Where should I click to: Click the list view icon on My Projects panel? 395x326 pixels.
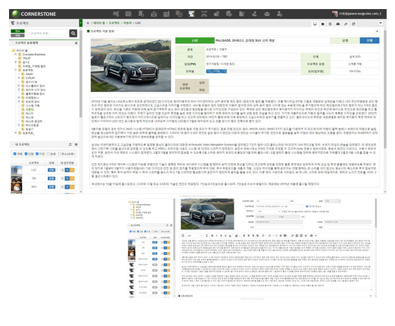pyautogui.click(x=76, y=145)
